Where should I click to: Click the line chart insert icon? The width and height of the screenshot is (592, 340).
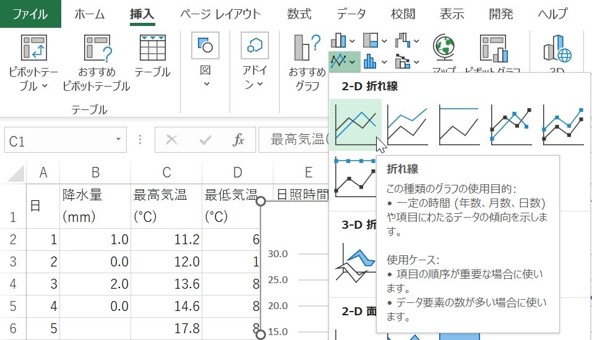(x=338, y=61)
